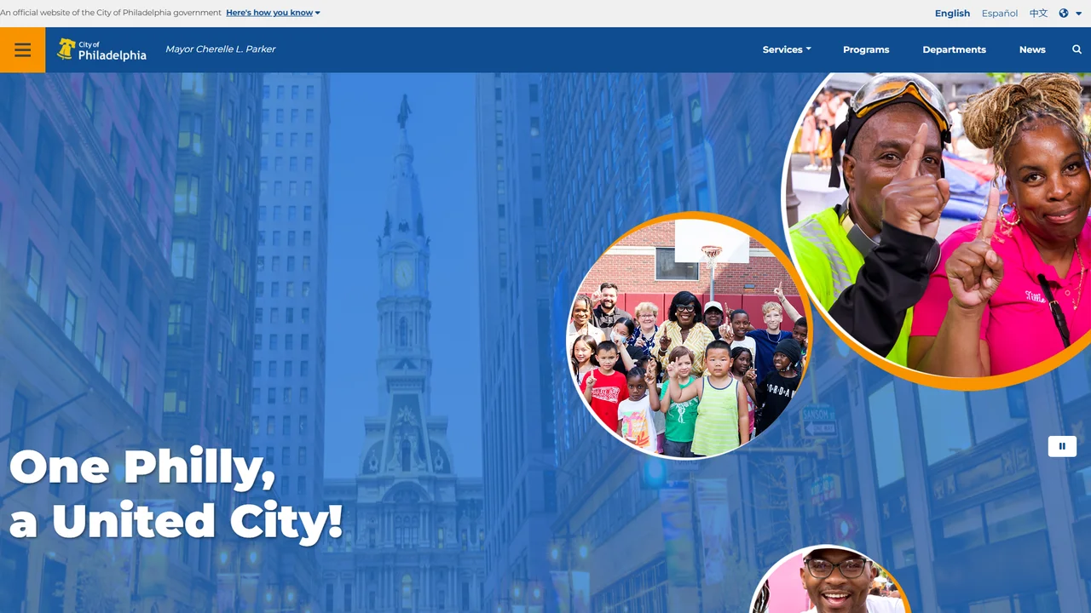Pause the hero slideshow
This screenshot has height=613, width=1091.
pyautogui.click(x=1062, y=446)
